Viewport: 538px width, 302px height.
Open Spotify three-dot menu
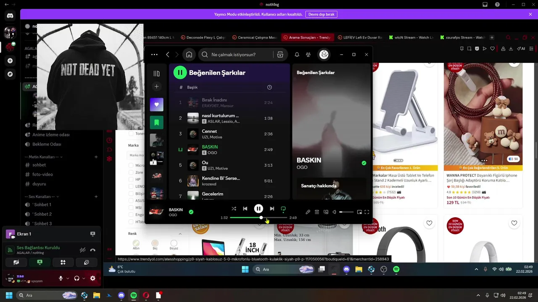[154, 55]
